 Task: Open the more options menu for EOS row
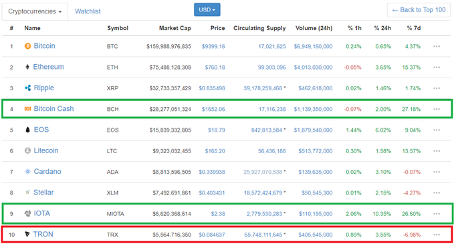point(437,130)
